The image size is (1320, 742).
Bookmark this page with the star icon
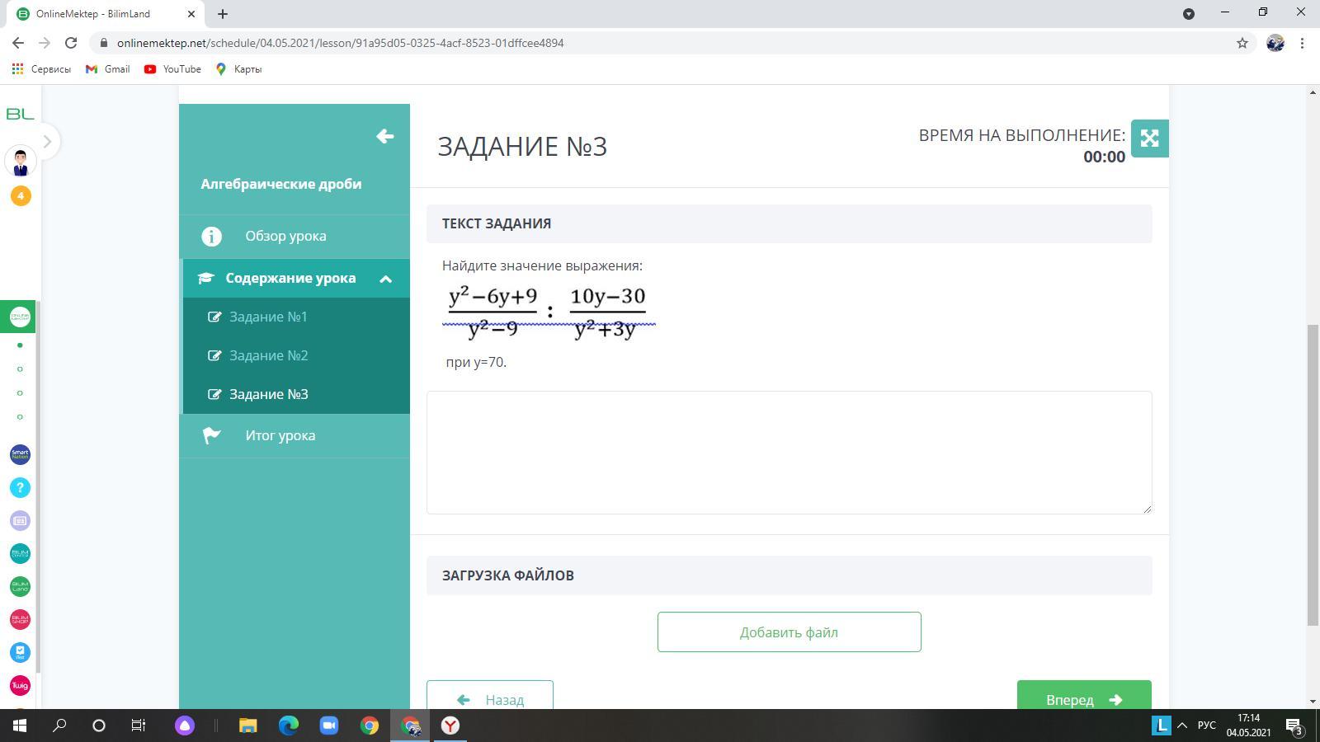1242,43
